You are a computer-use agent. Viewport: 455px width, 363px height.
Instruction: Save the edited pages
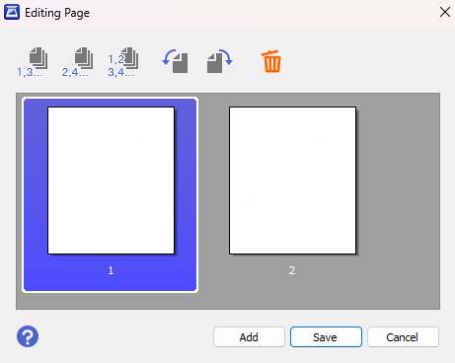click(x=326, y=337)
